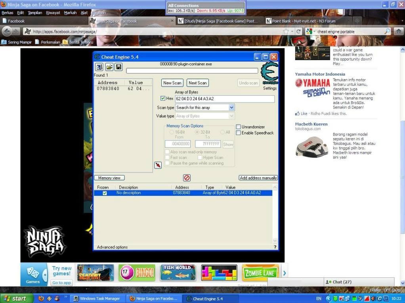The image size is (405, 303).
Task: Open the Bingo game icon
Action: (137, 273)
